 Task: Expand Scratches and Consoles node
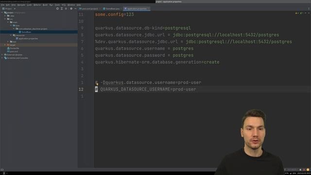[x=2, y=58]
